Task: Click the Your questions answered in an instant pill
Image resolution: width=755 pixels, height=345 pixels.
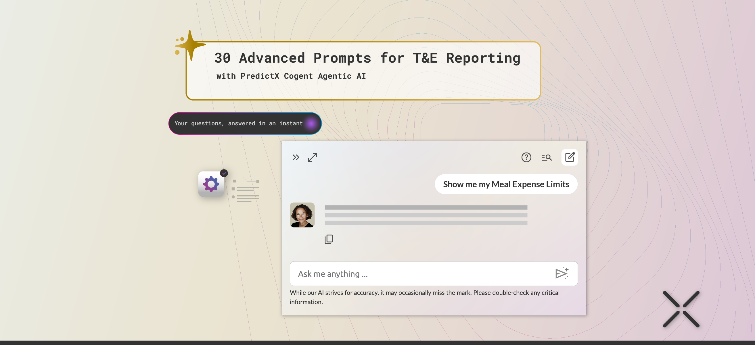Action: (239, 123)
